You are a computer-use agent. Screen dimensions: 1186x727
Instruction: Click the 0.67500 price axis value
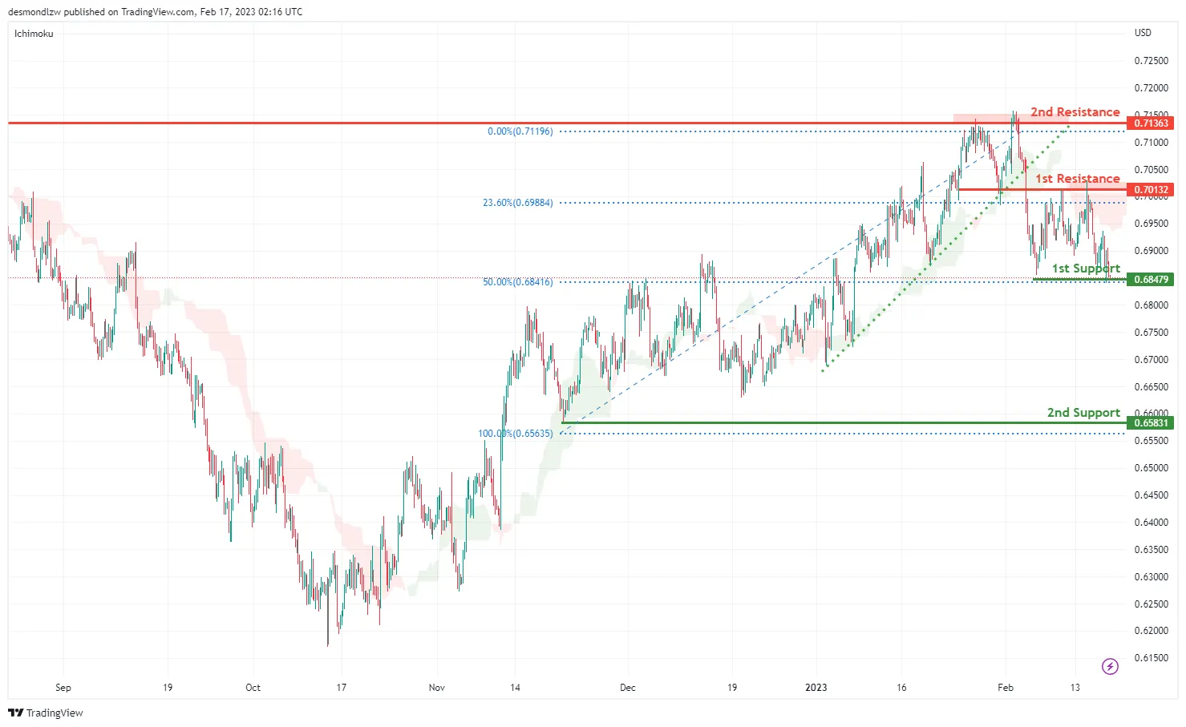[1152, 333]
